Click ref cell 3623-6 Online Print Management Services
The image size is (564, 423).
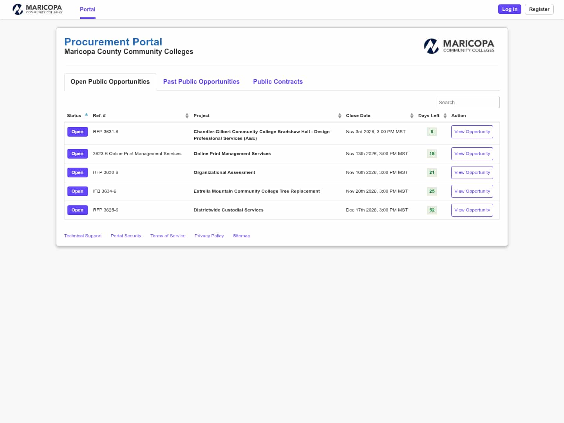point(137,154)
